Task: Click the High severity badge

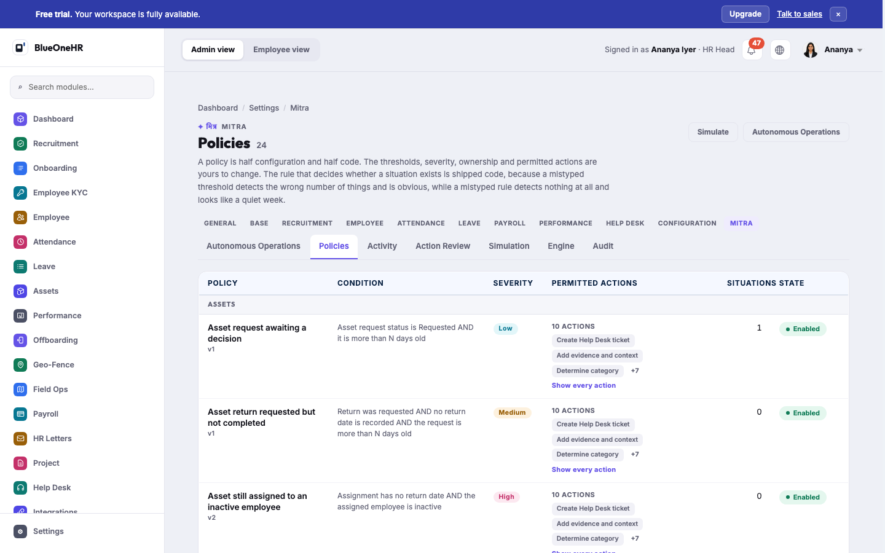Action: [506, 497]
